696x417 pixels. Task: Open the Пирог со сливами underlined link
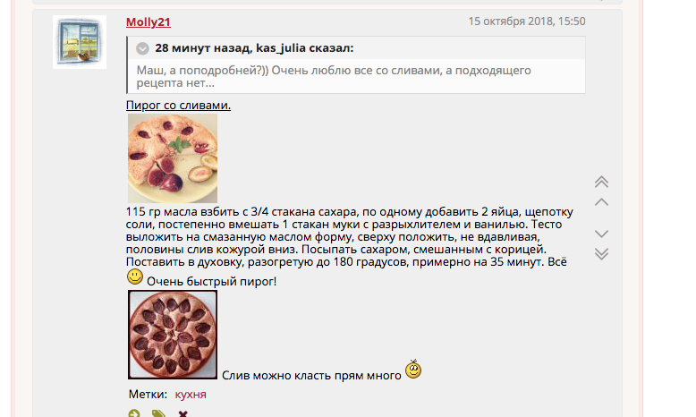(178, 106)
